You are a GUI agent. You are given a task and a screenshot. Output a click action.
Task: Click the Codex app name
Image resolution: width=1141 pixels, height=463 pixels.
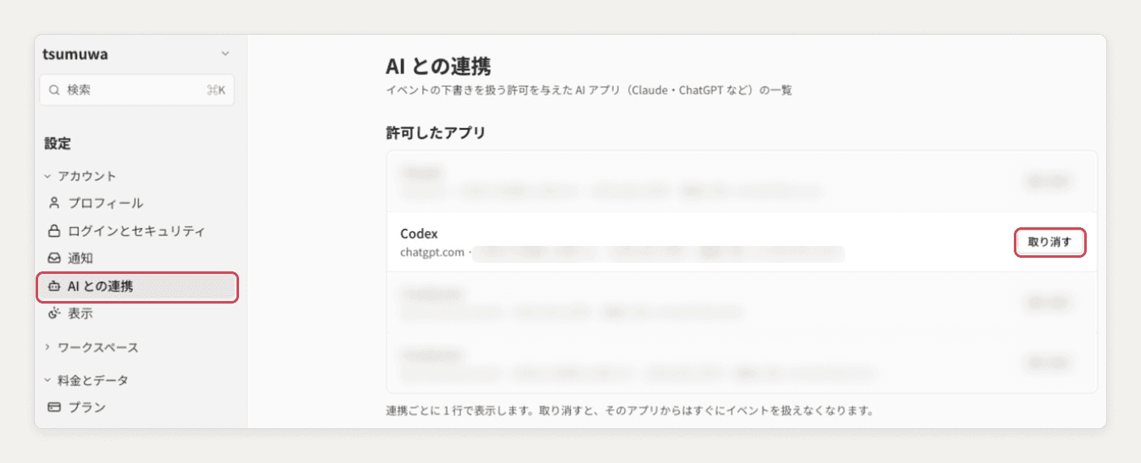(419, 234)
